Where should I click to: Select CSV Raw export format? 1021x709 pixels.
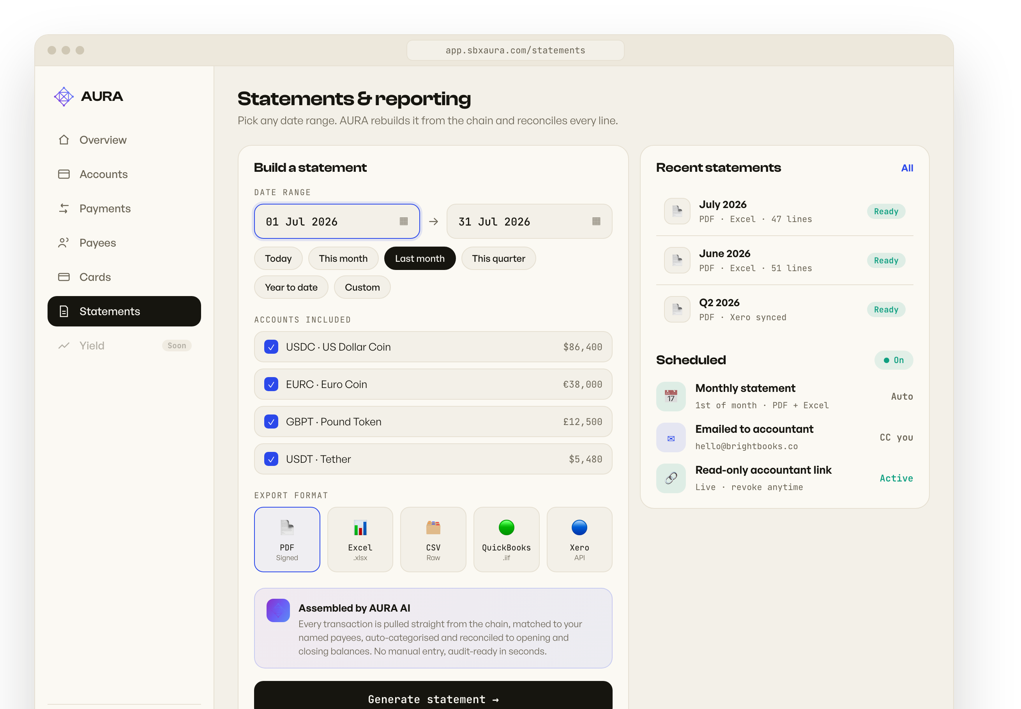coord(433,539)
